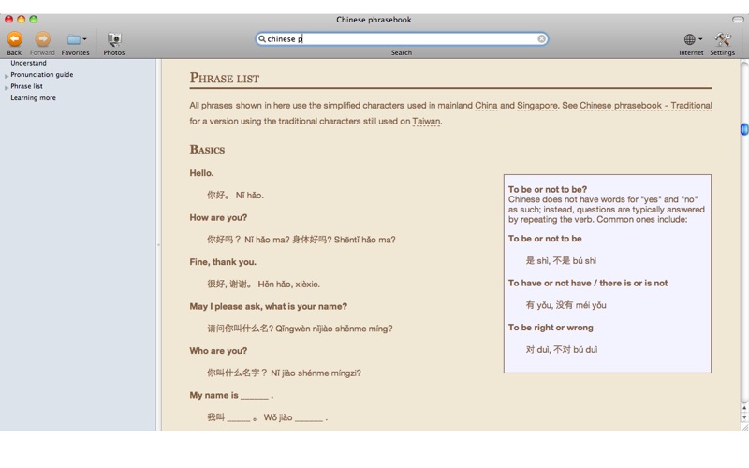Clear the search field text
Viewport: 749px width, 468px height.
click(x=541, y=39)
